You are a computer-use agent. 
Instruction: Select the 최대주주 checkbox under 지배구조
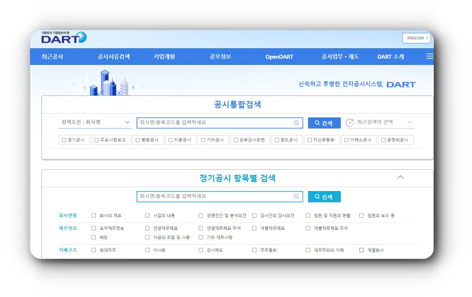93,250
